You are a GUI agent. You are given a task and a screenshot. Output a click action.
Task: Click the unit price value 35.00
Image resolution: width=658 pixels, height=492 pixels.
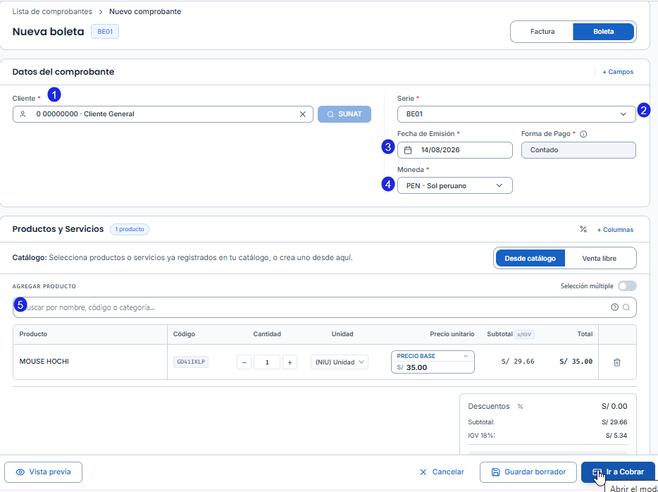tap(416, 368)
